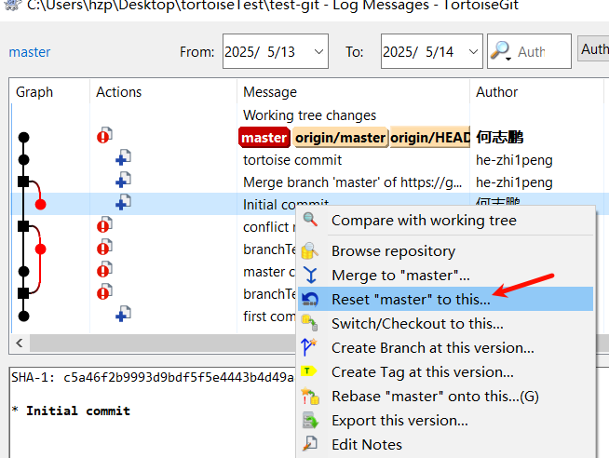Select the tortoise commit message
This screenshot has width=609, height=458.
292,160
